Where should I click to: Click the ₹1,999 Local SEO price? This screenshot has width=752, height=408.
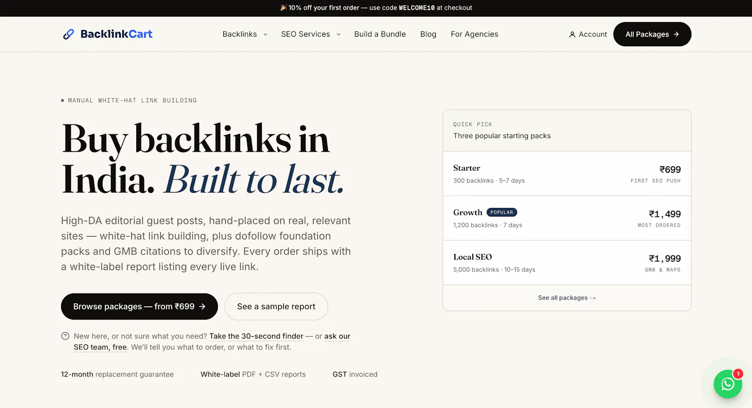click(x=665, y=259)
